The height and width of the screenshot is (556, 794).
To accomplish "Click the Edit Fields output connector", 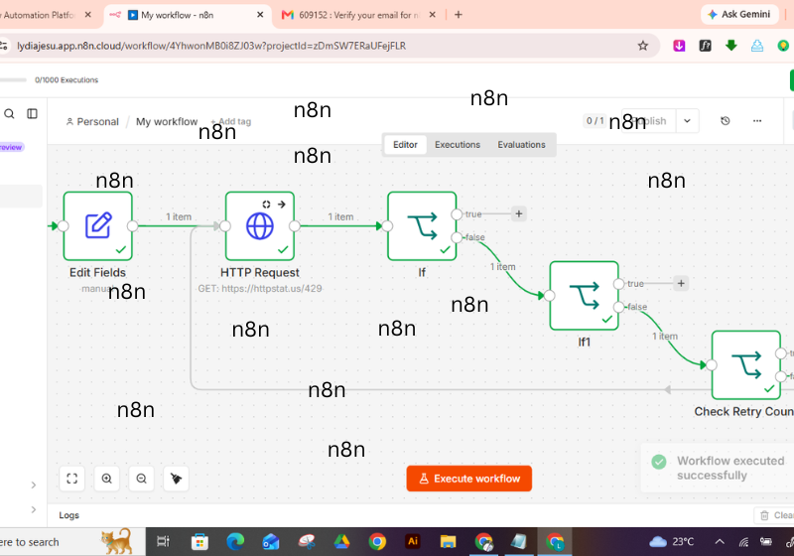I will point(133,225).
